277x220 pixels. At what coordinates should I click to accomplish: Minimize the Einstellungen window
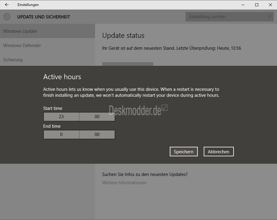(243, 5)
